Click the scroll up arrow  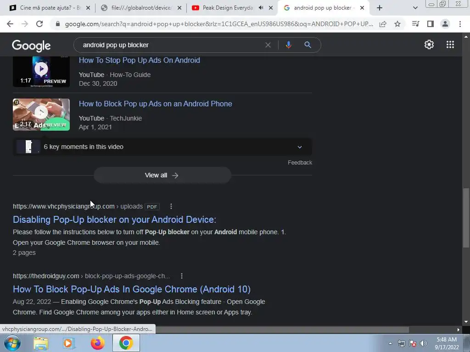click(466, 37)
